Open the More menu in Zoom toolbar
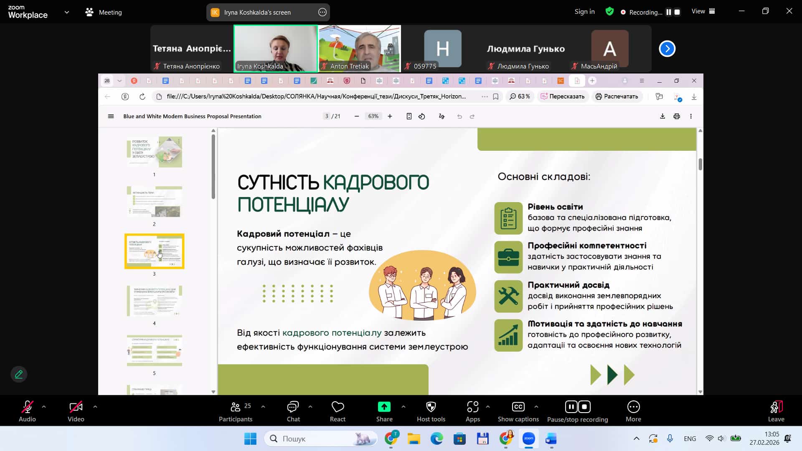The height and width of the screenshot is (451, 802). (x=633, y=407)
